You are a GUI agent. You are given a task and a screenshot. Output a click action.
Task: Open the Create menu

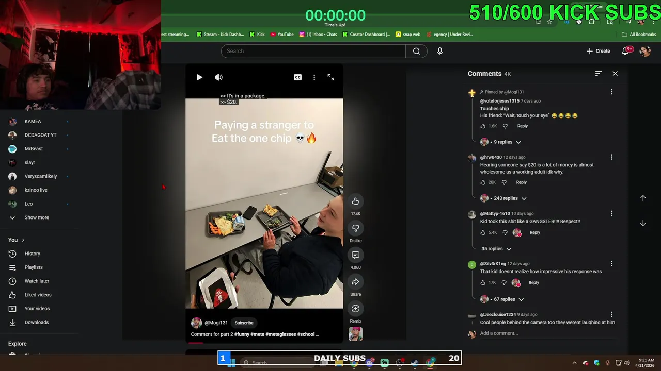[599, 51]
